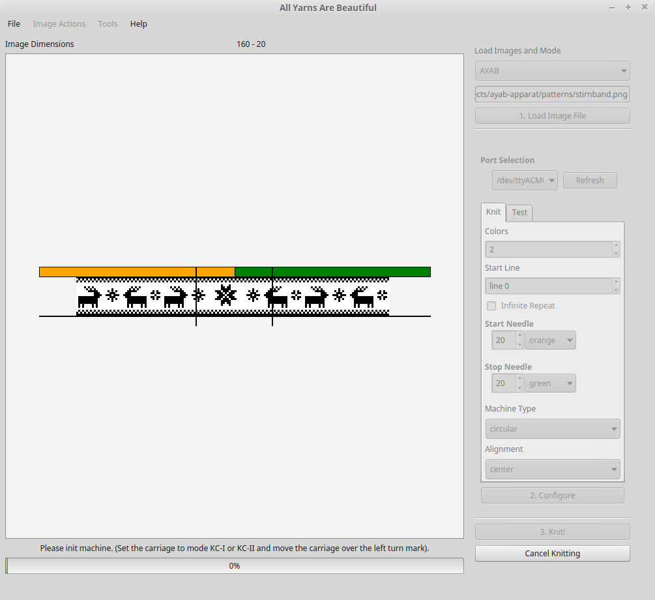Expand the AYAB mode dropdown
The height and width of the screenshot is (600, 655).
552,70
